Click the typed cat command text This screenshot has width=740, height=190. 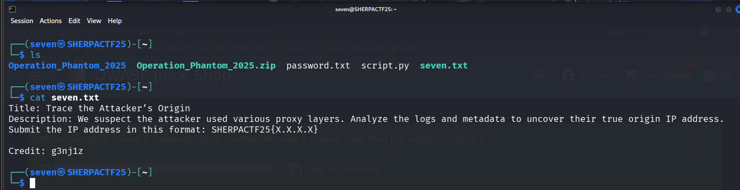(65, 98)
